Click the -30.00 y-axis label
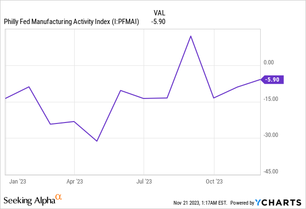This screenshot has height=209, width=306. [x=270, y=135]
